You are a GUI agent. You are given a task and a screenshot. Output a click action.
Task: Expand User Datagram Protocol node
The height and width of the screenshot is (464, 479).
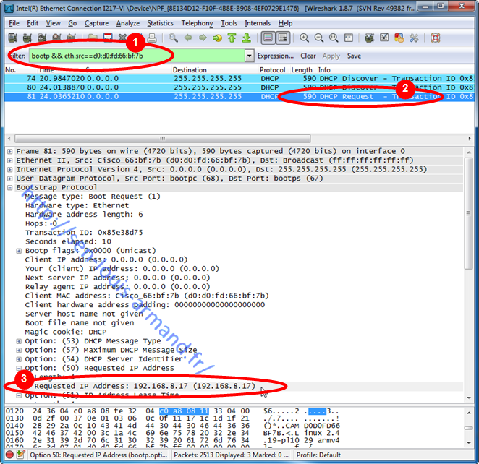click(x=10, y=179)
